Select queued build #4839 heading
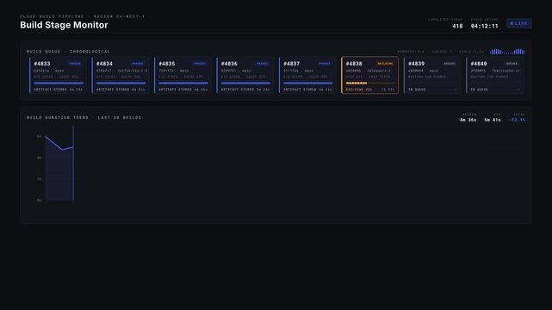 (x=416, y=64)
